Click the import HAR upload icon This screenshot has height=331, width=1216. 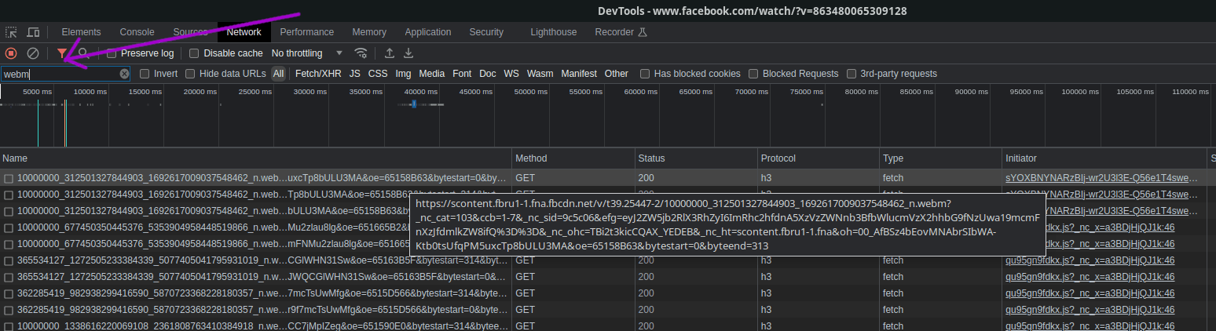point(389,53)
